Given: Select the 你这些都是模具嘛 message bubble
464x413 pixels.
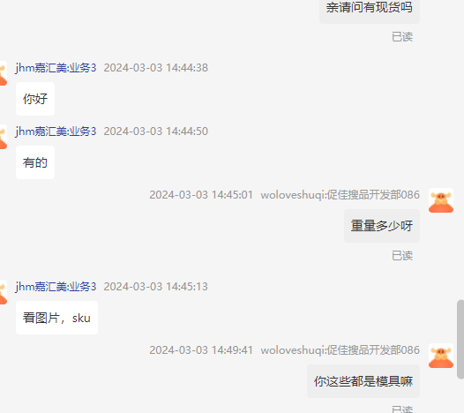Looking at the screenshot, I should (363, 381).
